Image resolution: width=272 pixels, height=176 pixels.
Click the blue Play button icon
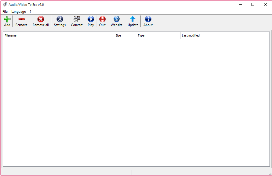pyautogui.click(x=91, y=19)
